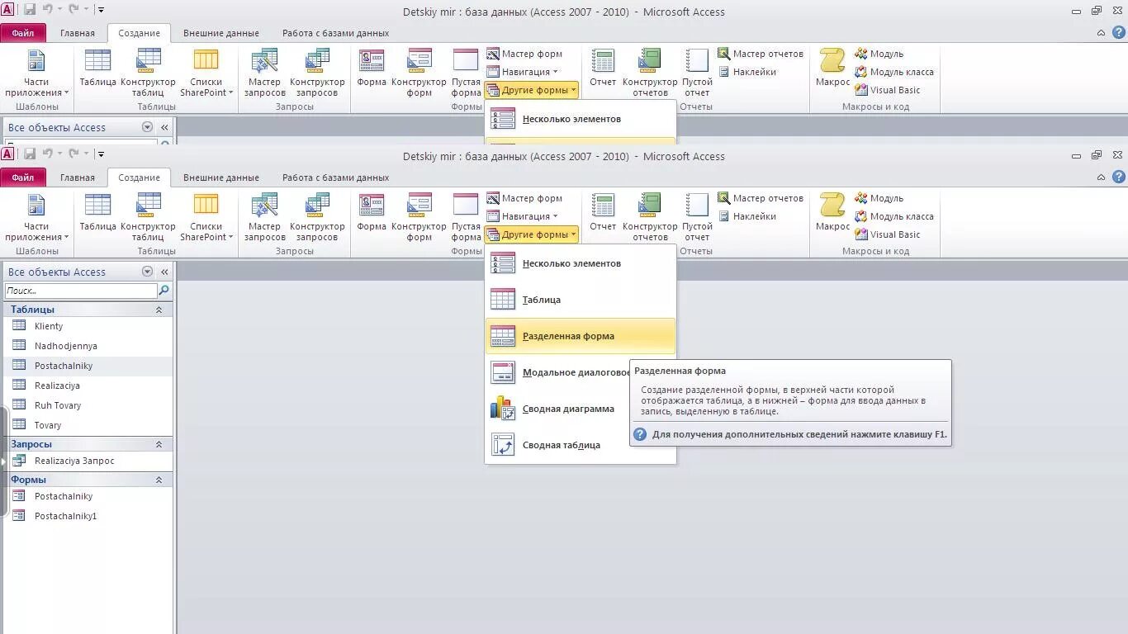Start Мастер отчетов in lower window
Viewport: 1128px width, 634px height.
[x=761, y=198]
